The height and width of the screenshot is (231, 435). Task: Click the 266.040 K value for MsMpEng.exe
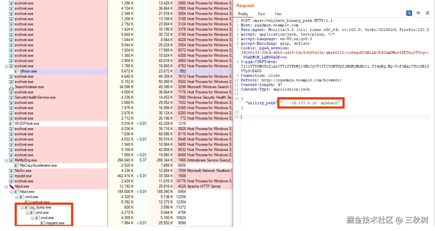tap(125, 160)
